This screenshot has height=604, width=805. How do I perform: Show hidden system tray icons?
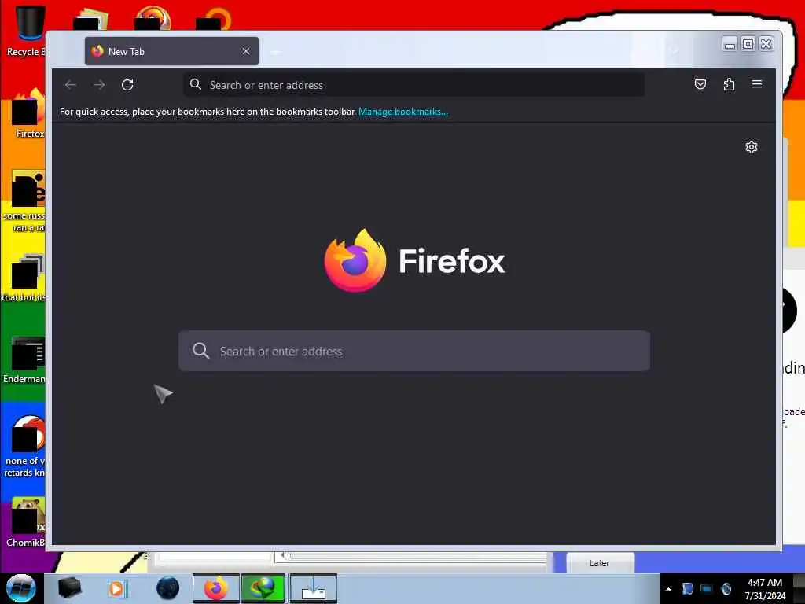coord(668,589)
